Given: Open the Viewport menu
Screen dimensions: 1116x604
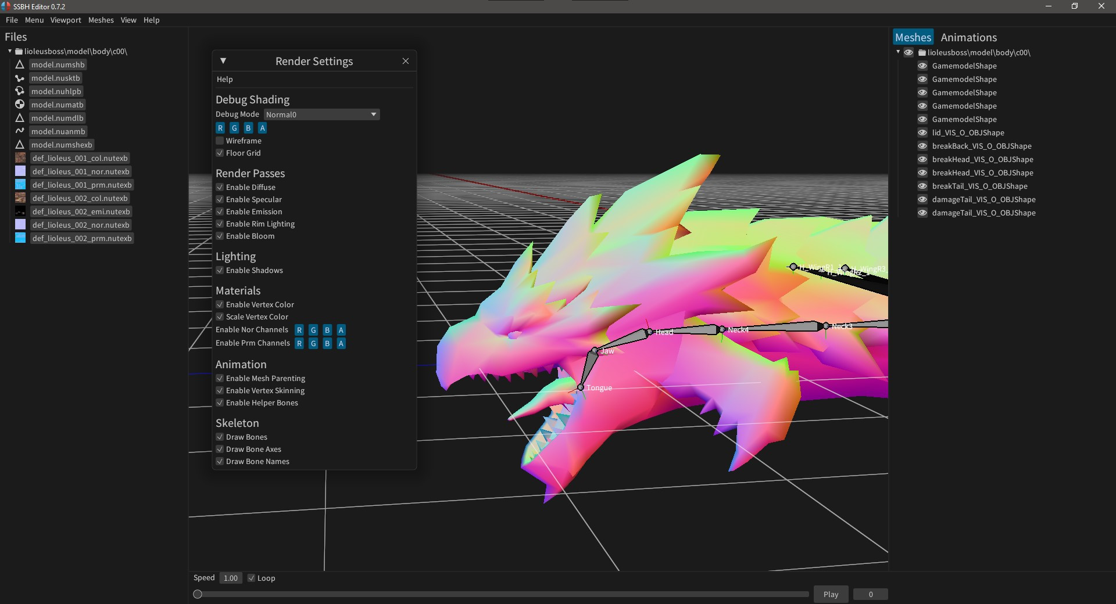Looking at the screenshot, I should pyautogui.click(x=65, y=20).
